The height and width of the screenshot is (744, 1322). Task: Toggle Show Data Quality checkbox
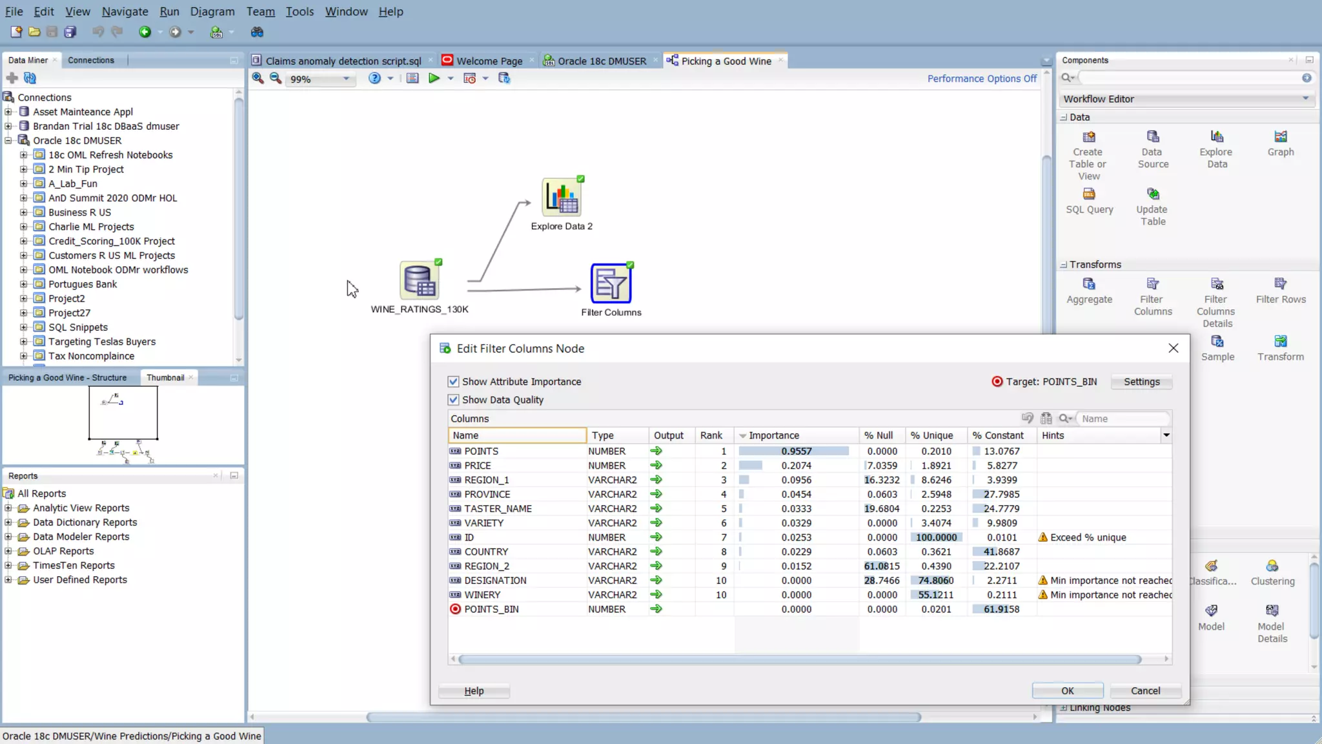[x=454, y=400]
